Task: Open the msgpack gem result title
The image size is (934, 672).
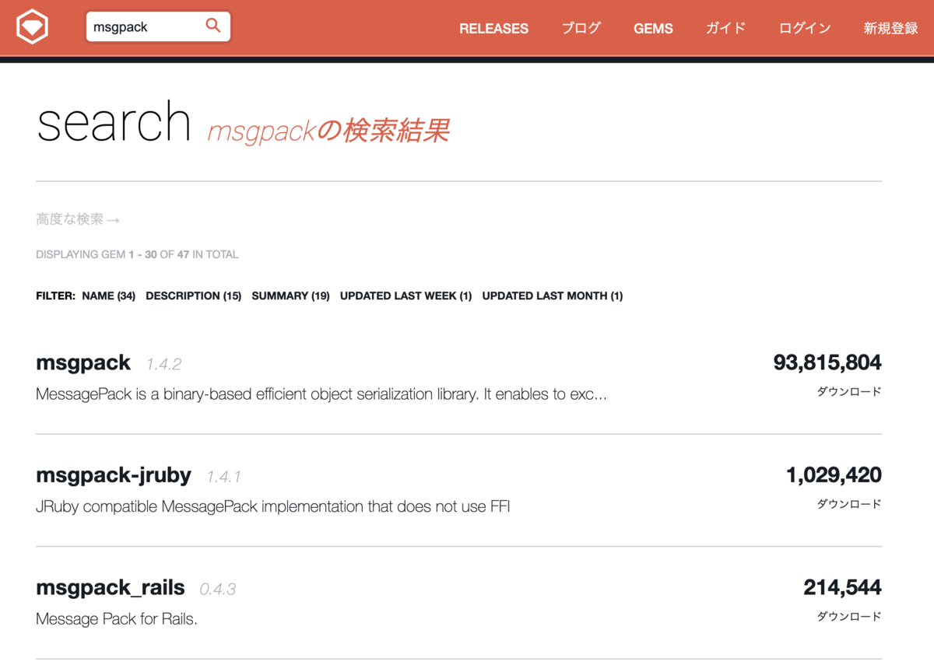Action: (83, 362)
